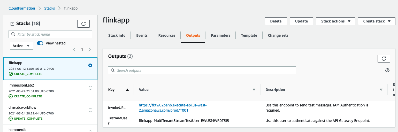Click the TestIAMUser key cell
The image size is (398, 132).
pyautogui.click(x=118, y=121)
